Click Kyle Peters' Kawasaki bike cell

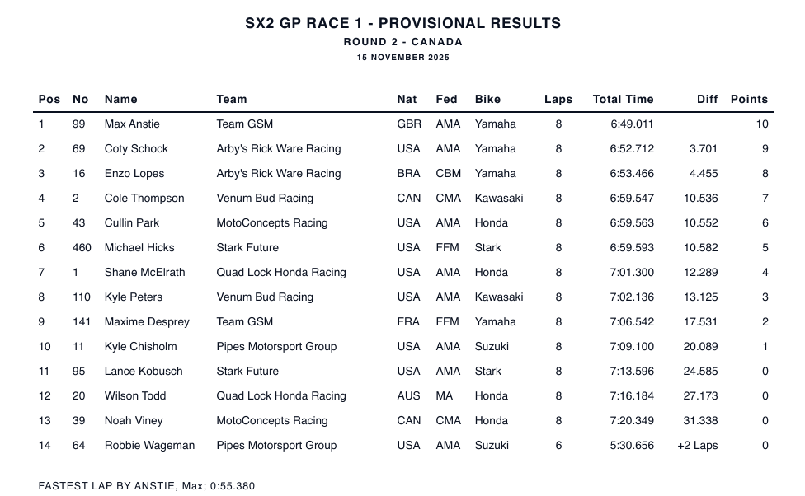499,297
